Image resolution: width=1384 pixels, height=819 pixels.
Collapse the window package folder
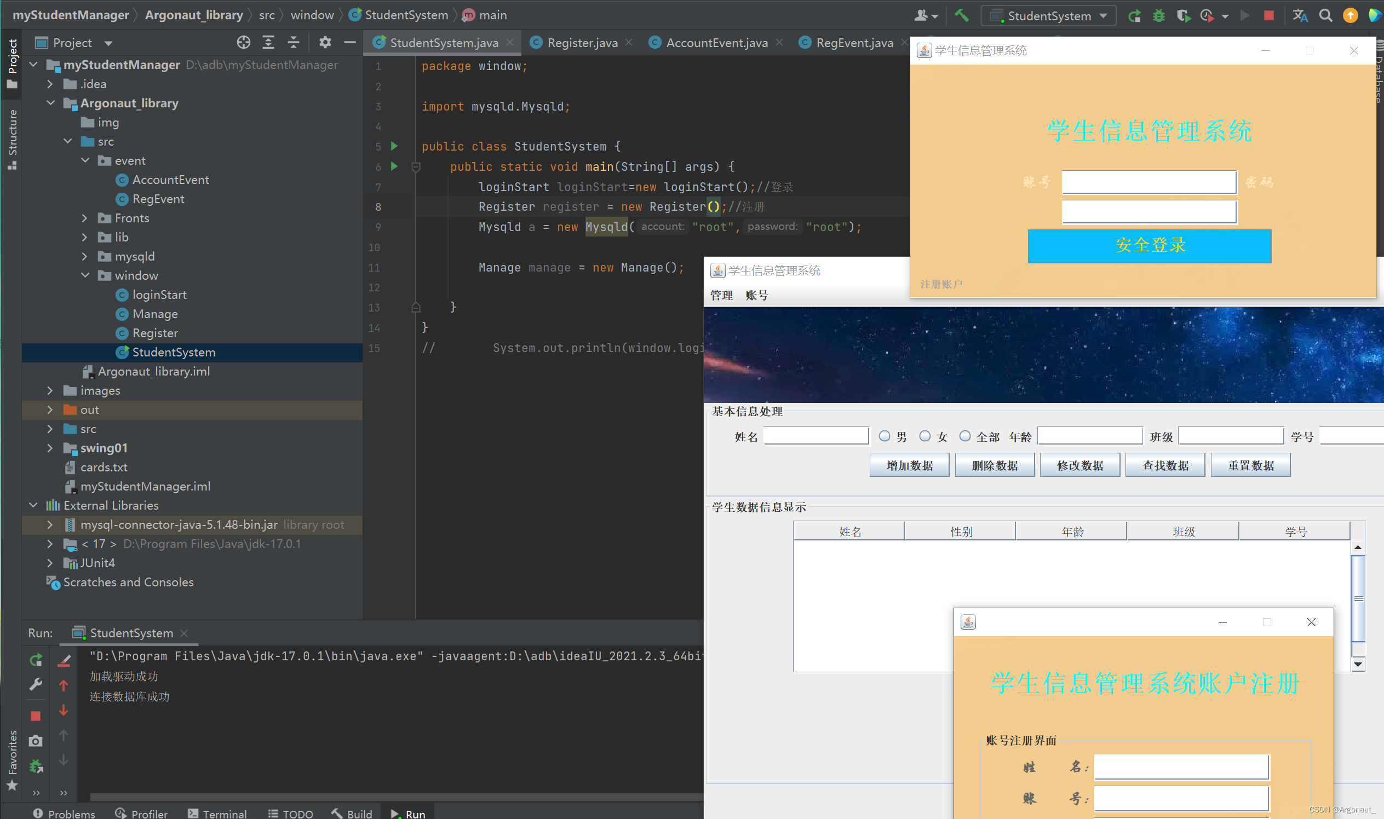tap(84, 275)
